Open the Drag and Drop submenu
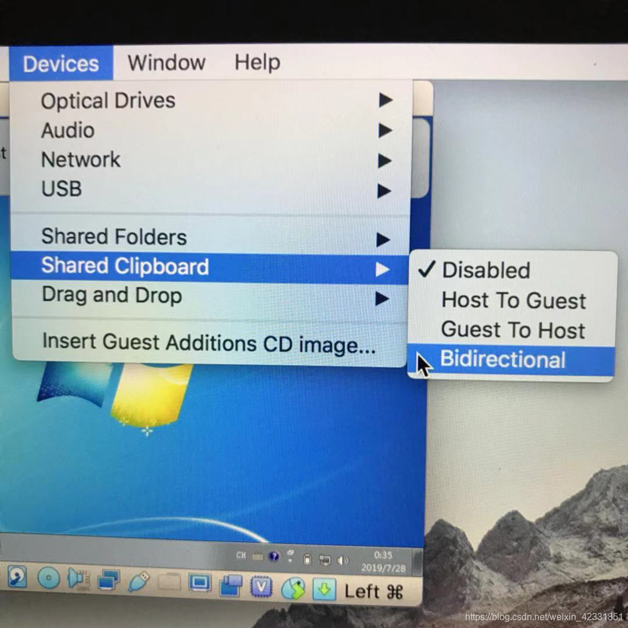 (x=210, y=296)
